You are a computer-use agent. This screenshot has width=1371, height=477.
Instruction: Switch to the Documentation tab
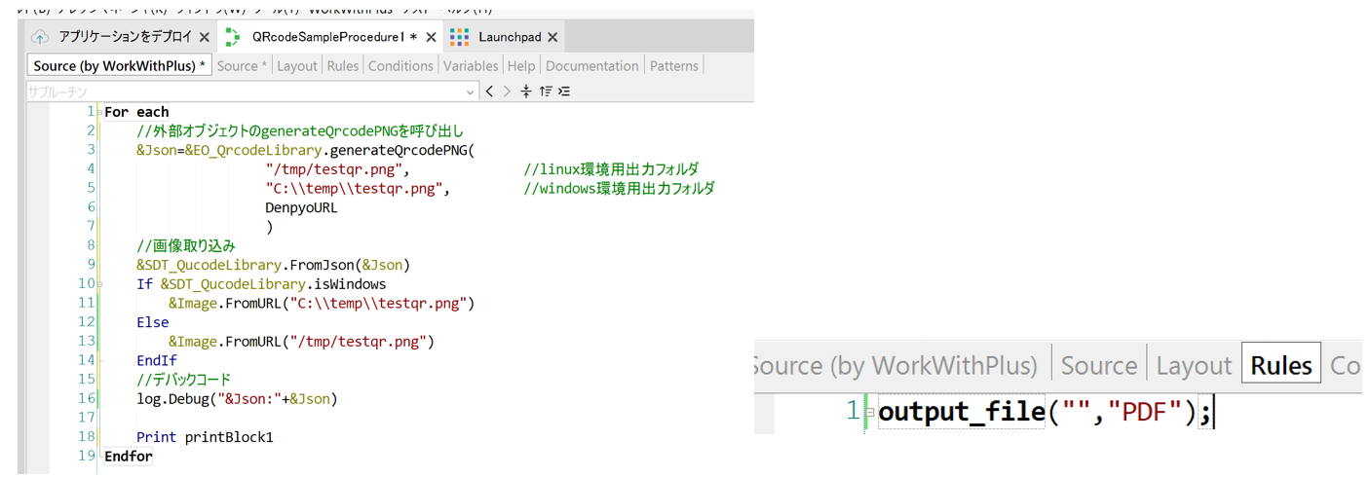pyautogui.click(x=592, y=65)
